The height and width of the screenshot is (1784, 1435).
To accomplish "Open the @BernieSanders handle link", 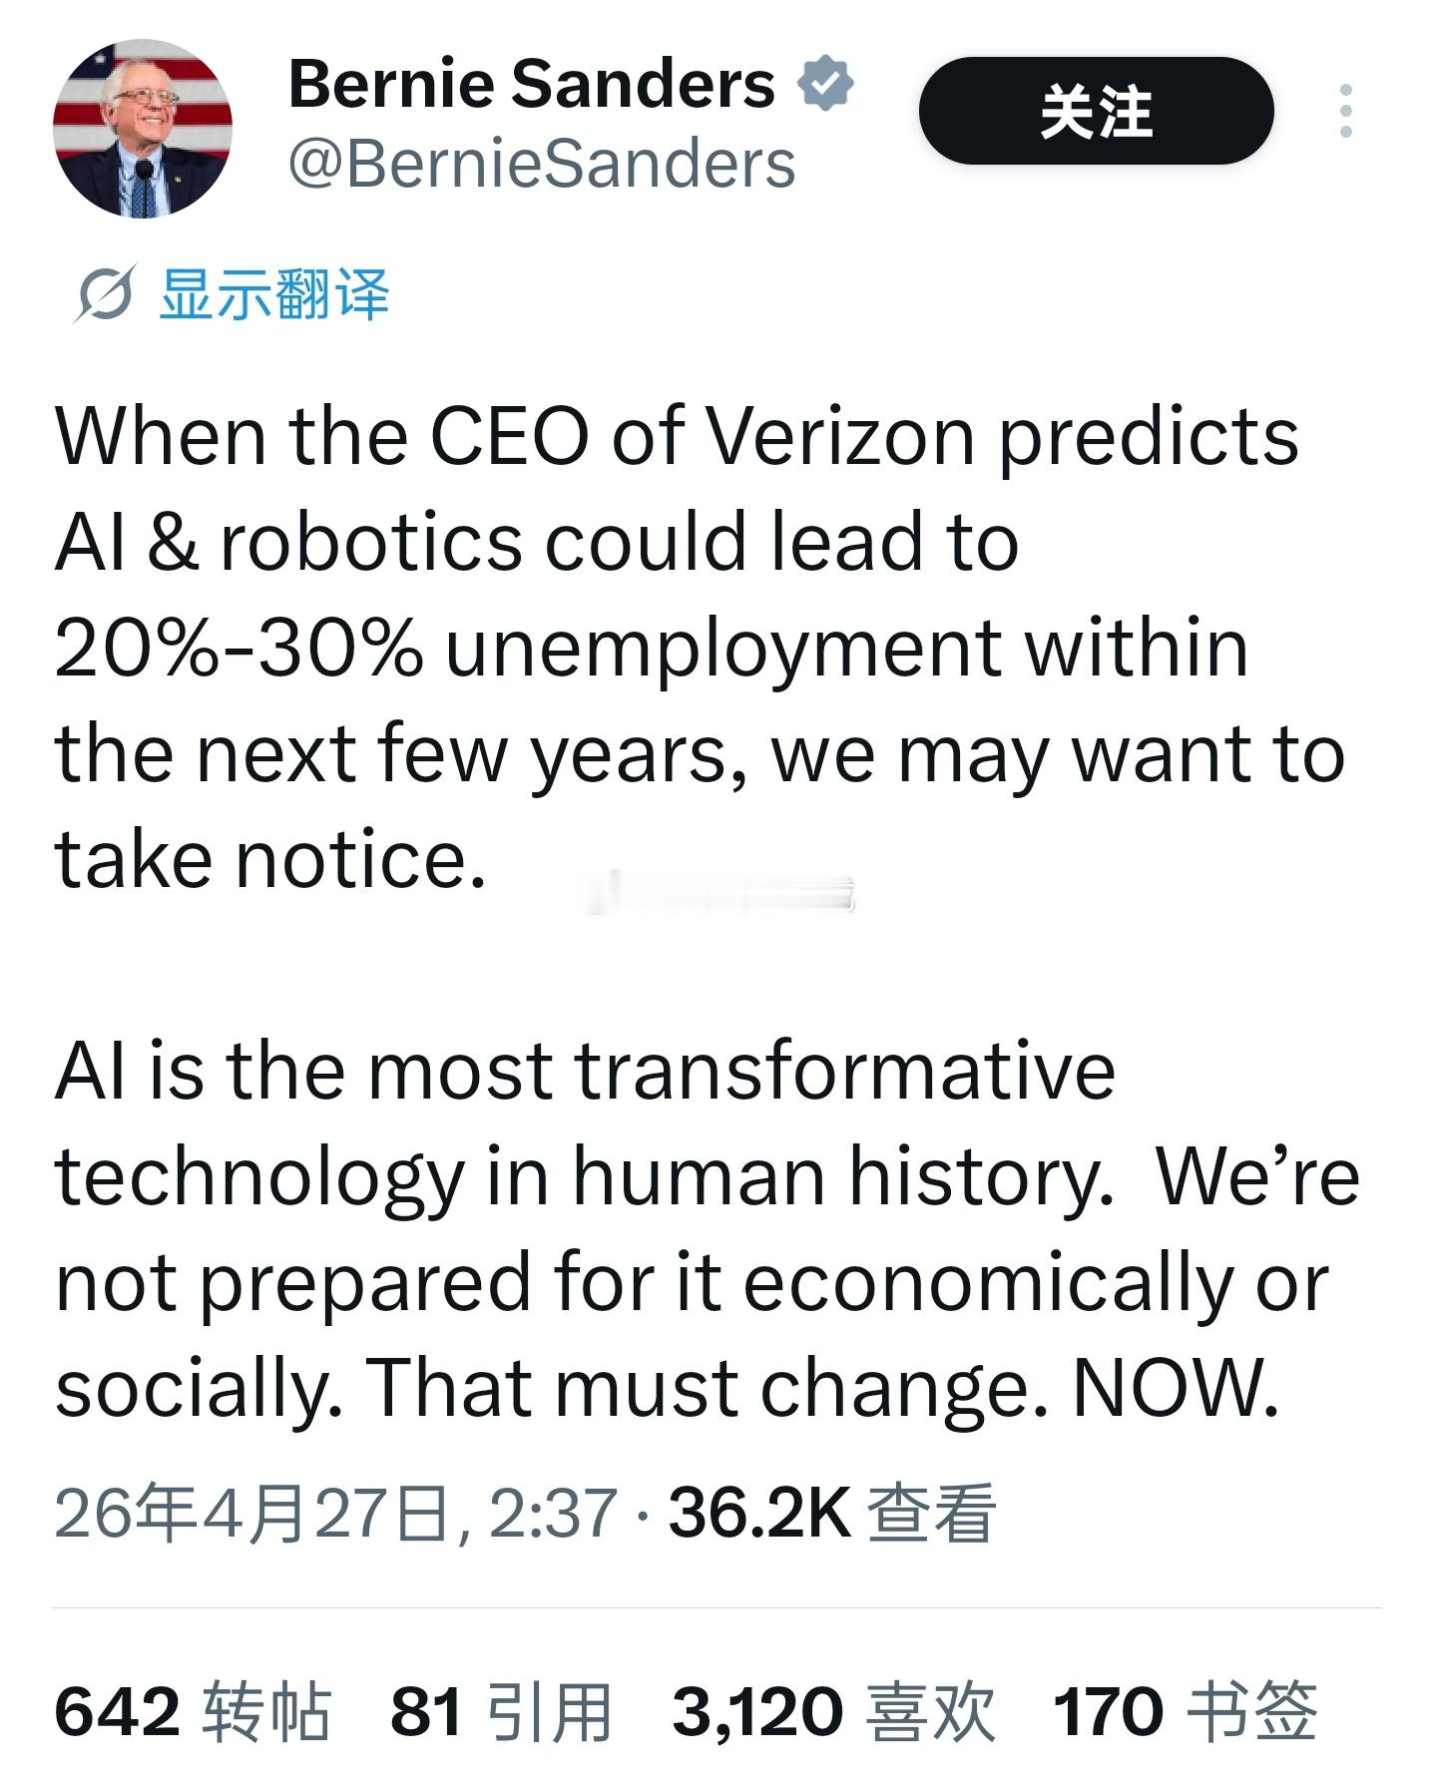I will [539, 160].
